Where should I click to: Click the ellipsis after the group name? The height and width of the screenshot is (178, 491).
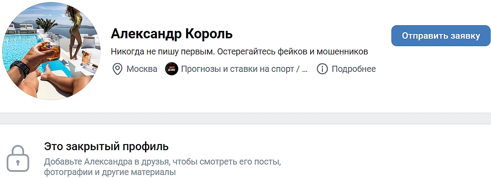point(305,69)
